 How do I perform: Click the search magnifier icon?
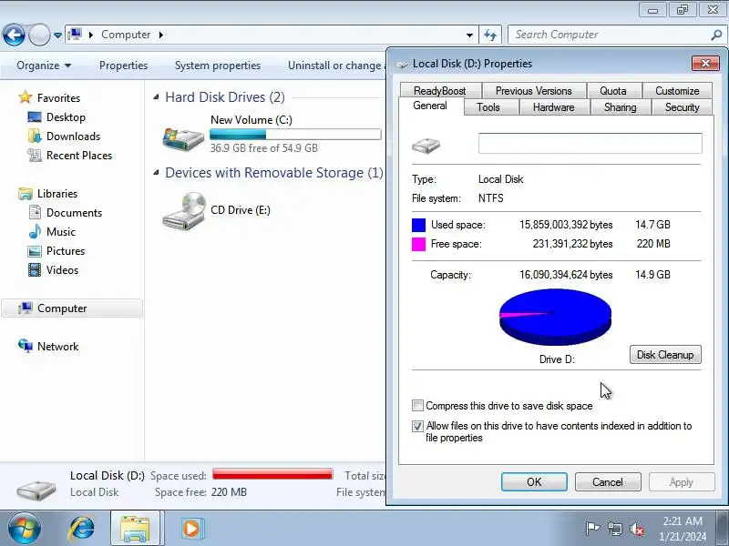point(716,35)
